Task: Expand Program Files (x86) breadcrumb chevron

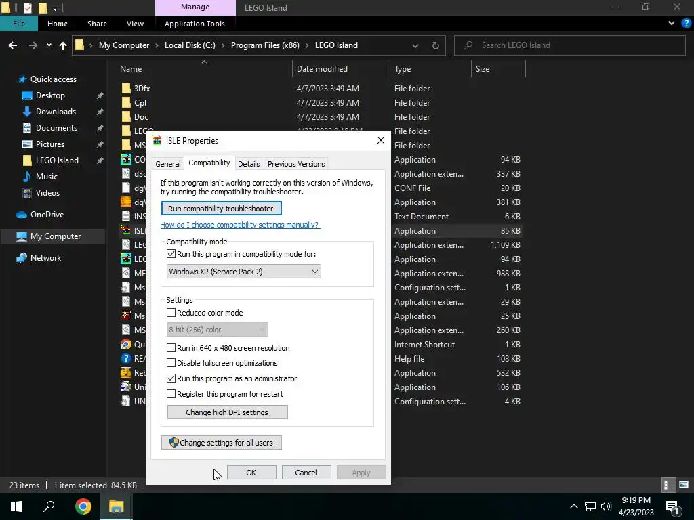Action: tap(307, 45)
